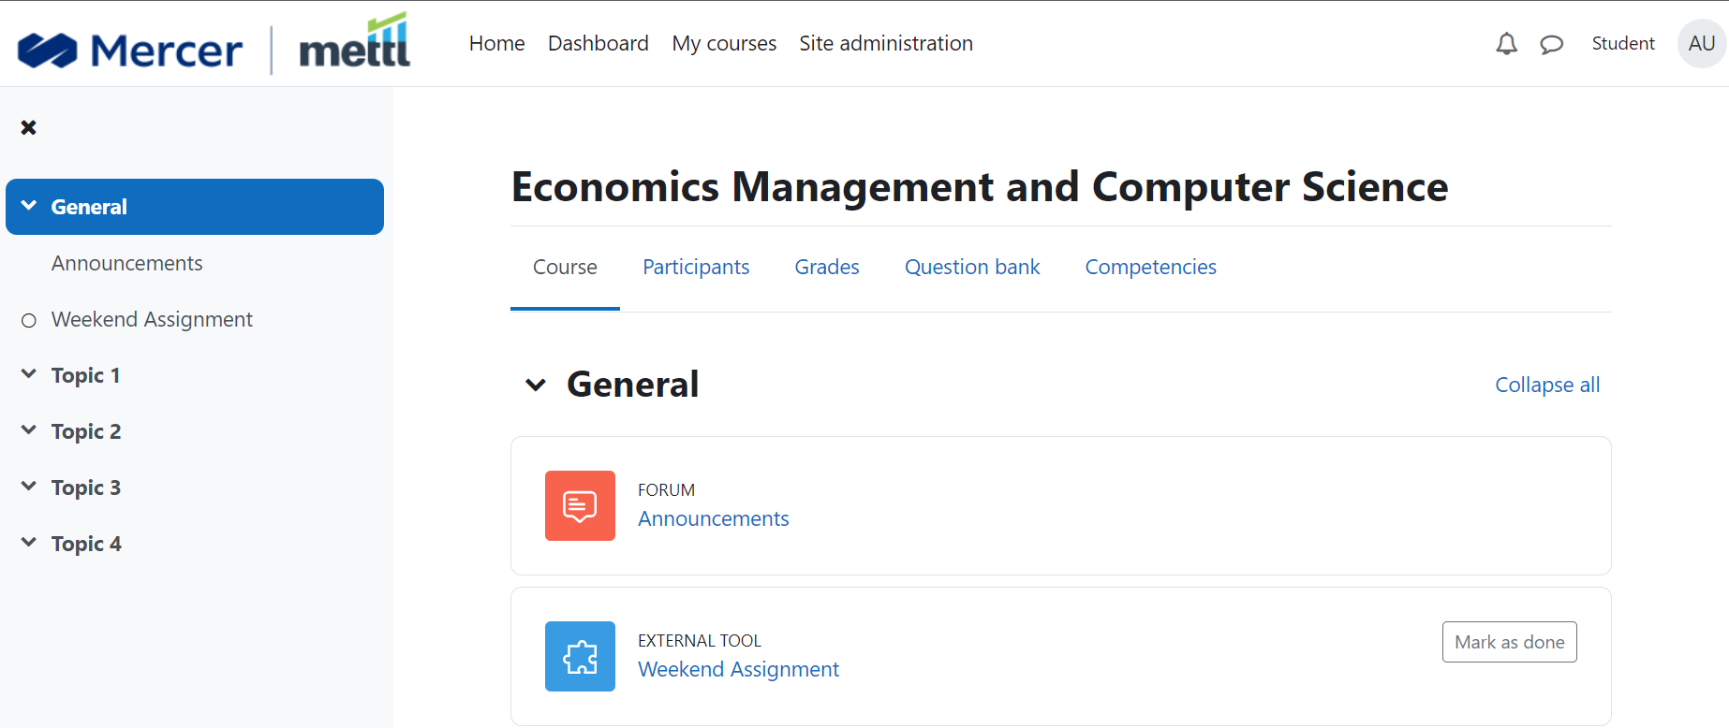The width and height of the screenshot is (1729, 728).
Task: Open Topic 3 label in course index
Action: point(86,488)
